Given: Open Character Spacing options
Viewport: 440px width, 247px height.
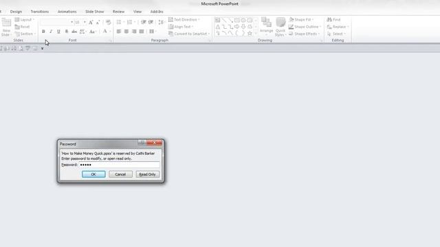Looking at the screenshot, I should (x=82, y=32).
